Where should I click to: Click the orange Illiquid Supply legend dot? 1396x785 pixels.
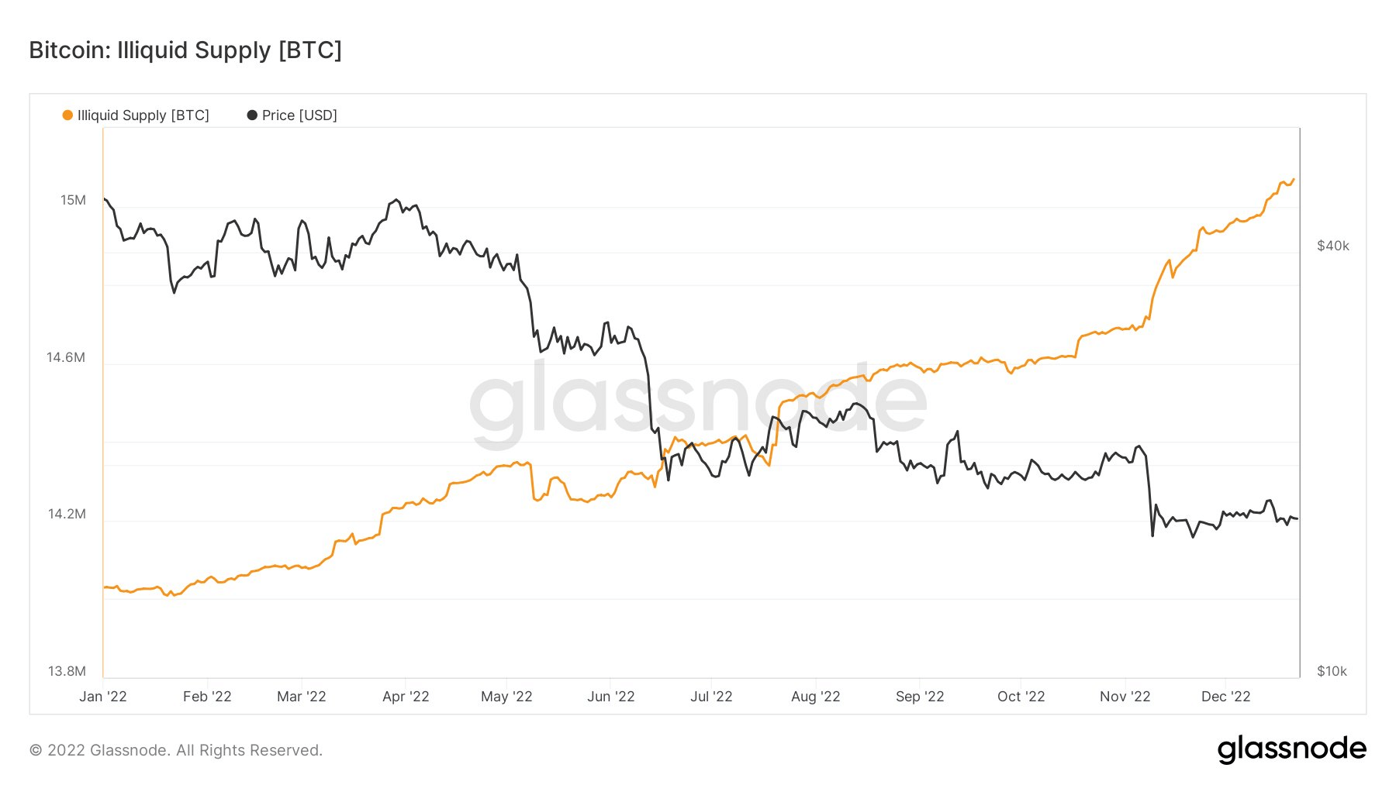pos(67,115)
